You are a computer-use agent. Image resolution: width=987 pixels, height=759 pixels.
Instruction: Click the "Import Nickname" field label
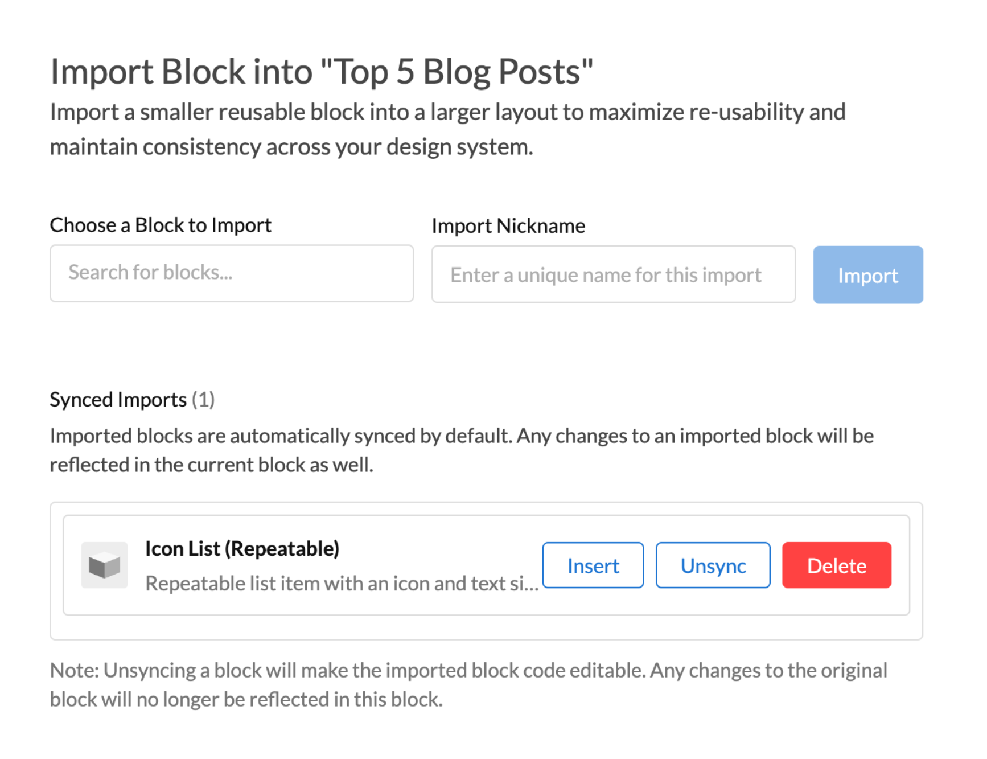pyautogui.click(x=508, y=226)
